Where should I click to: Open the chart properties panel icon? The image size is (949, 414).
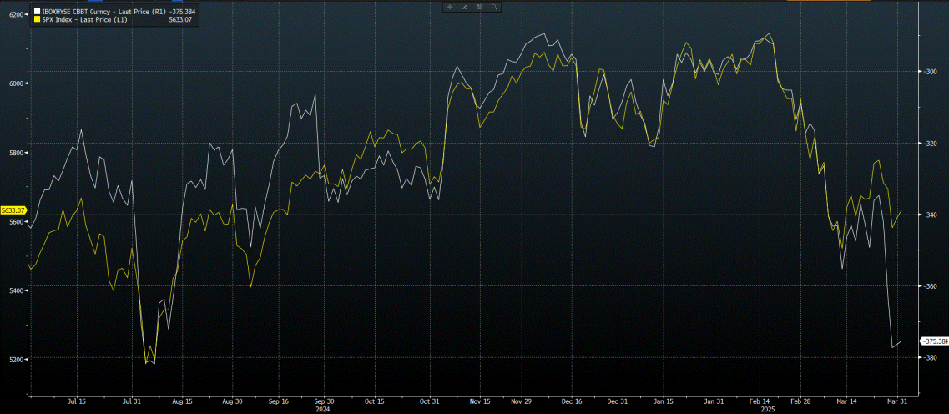[x=479, y=7]
